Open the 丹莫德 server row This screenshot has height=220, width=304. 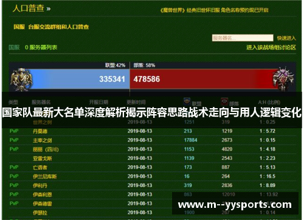point(152,131)
